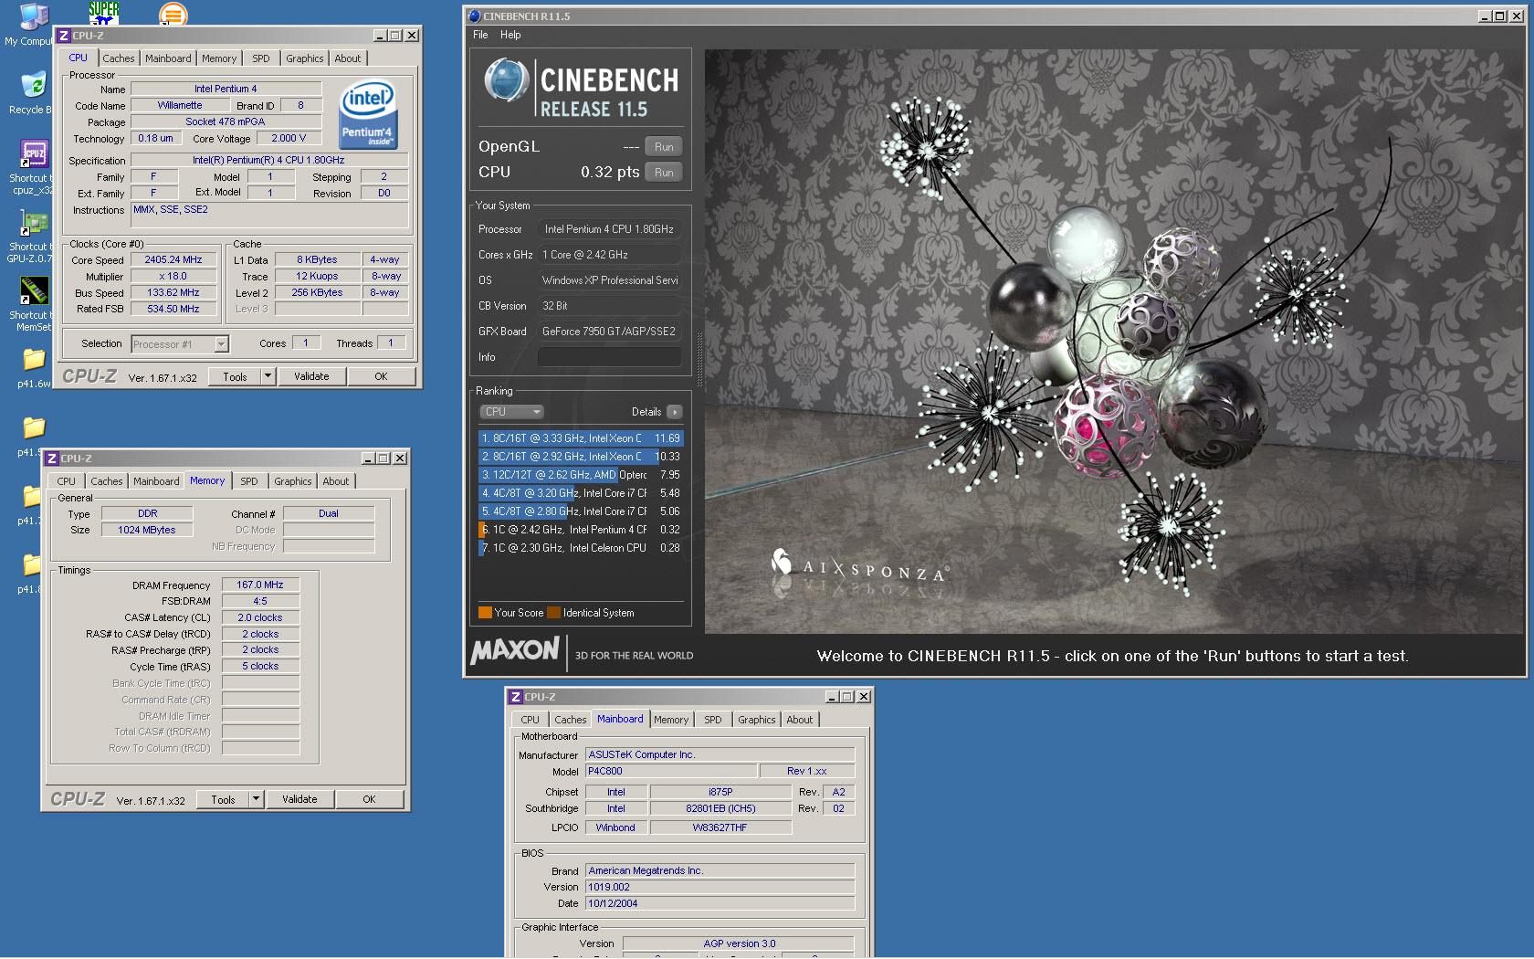Open the Recycle Bin desktop icon
1534x959 pixels.
33,86
